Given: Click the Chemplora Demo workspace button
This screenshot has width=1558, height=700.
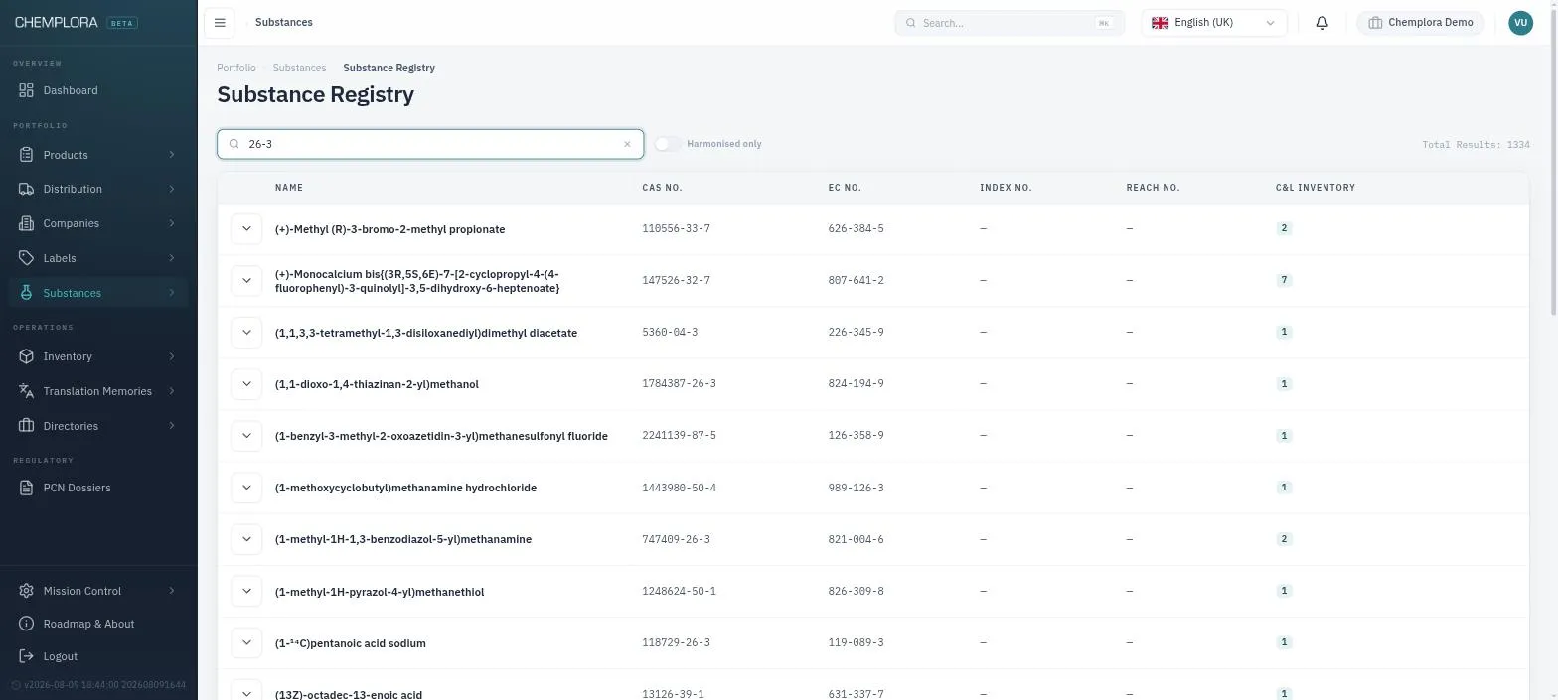Looking at the screenshot, I should (x=1420, y=22).
